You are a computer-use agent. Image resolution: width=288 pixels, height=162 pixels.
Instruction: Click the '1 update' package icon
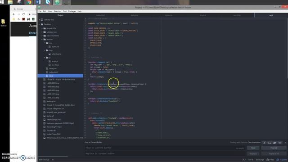coord(282,160)
